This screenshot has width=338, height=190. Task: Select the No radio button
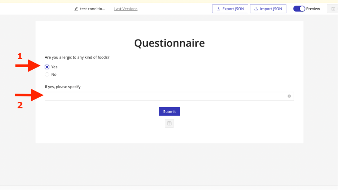(x=47, y=75)
